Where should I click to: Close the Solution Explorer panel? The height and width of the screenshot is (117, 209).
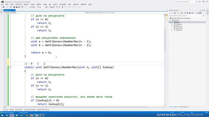tap(204, 10)
